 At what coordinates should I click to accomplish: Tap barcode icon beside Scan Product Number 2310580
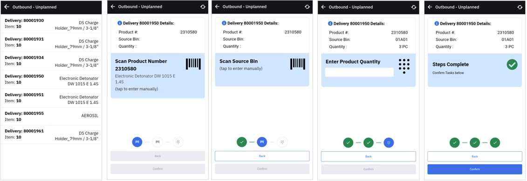(193, 64)
